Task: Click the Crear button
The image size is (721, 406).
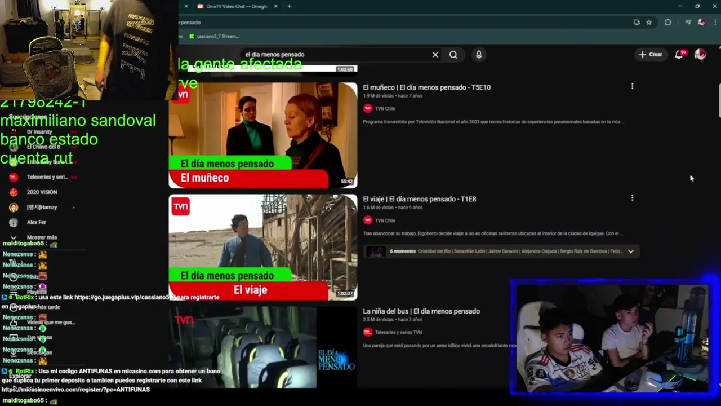Action: (651, 55)
